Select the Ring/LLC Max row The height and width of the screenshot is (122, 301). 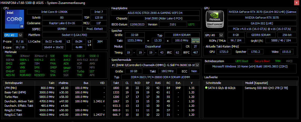click(55, 110)
